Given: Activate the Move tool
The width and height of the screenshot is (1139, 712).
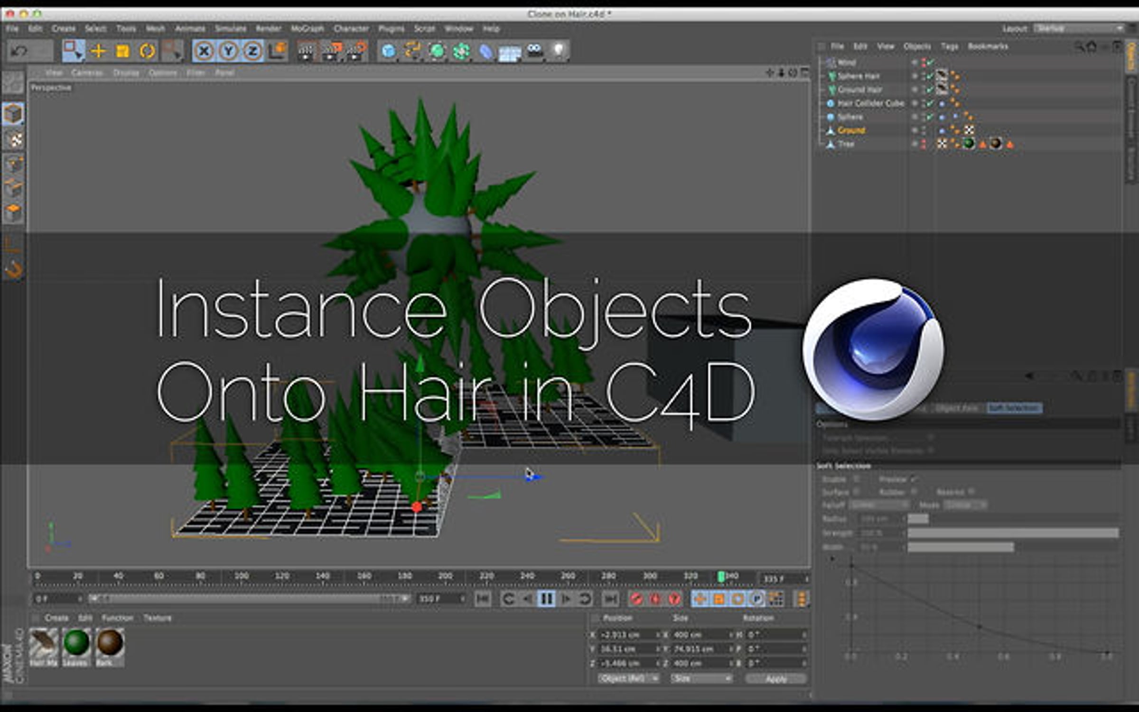Looking at the screenshot, I should tap(98, 51).
